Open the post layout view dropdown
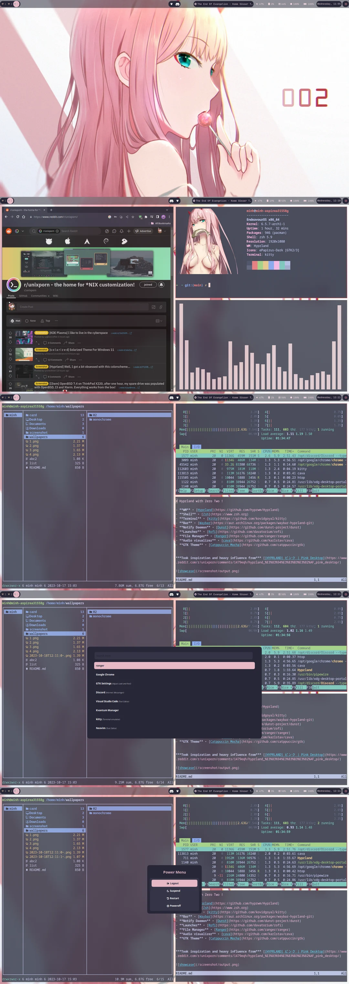Screen dimensions: 349x984 click(159, 321)
